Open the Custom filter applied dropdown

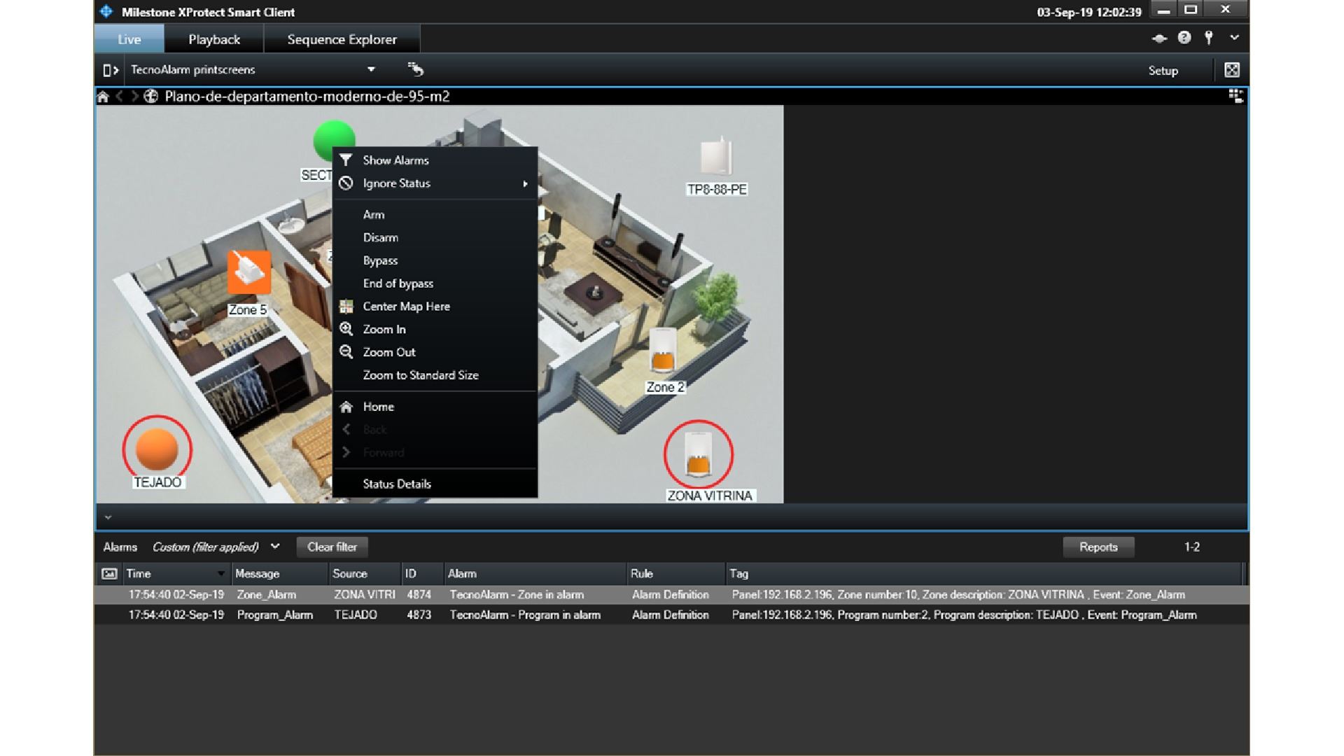[275, 547]
